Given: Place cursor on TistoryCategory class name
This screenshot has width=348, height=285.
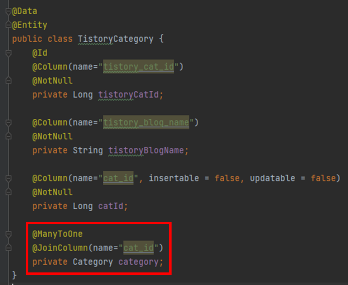Looking at the screenshot, I should [x=116, y=39].
